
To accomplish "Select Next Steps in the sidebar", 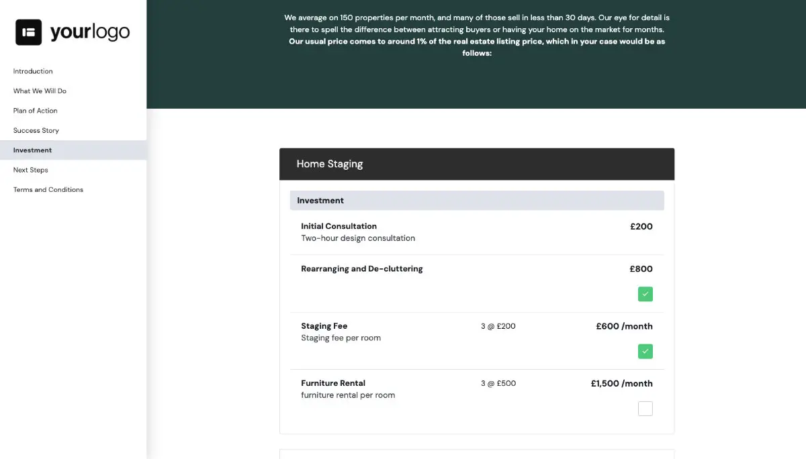I will [x=30, y=170].
